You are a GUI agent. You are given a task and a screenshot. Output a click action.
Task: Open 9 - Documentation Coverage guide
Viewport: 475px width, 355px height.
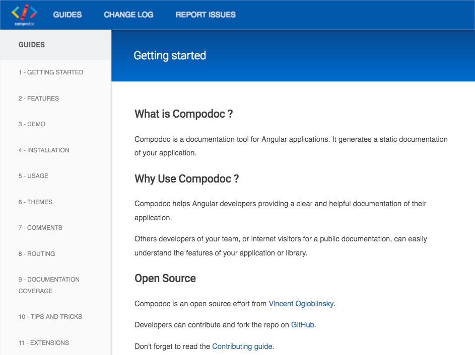[x=49, y=285]
